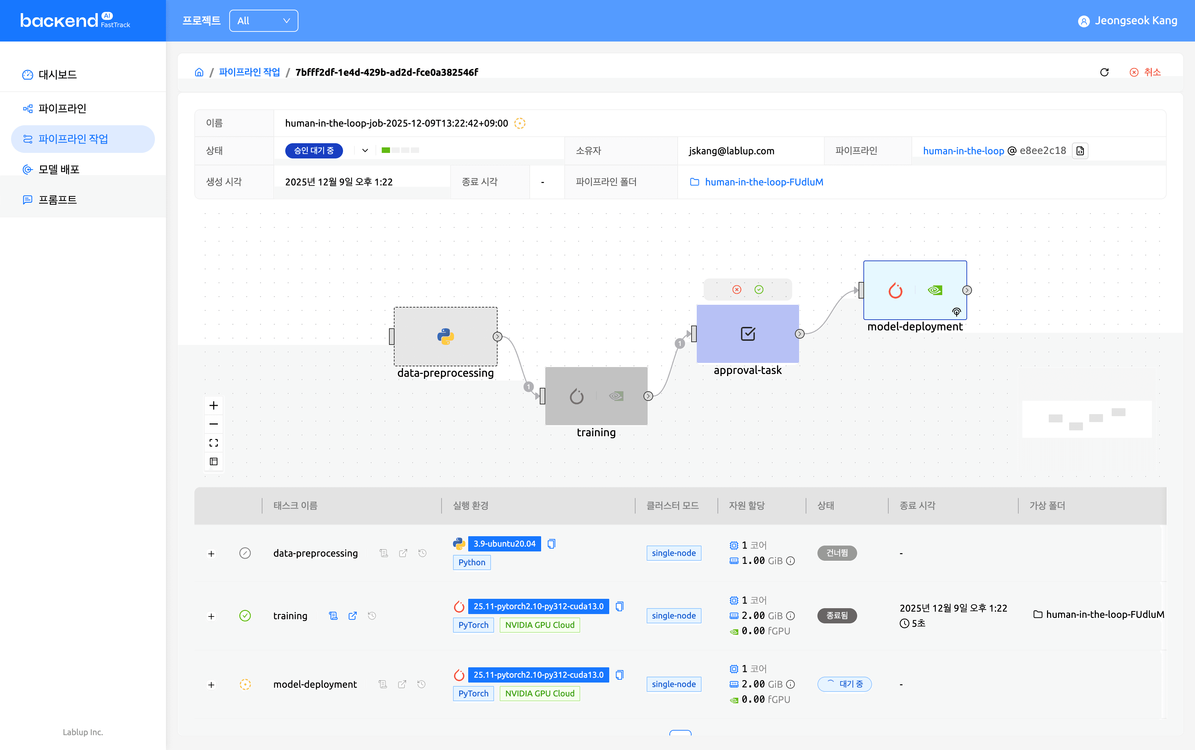1195x750 pixels.
Task: Open training task logs icon
Action: tap(333, 615)
